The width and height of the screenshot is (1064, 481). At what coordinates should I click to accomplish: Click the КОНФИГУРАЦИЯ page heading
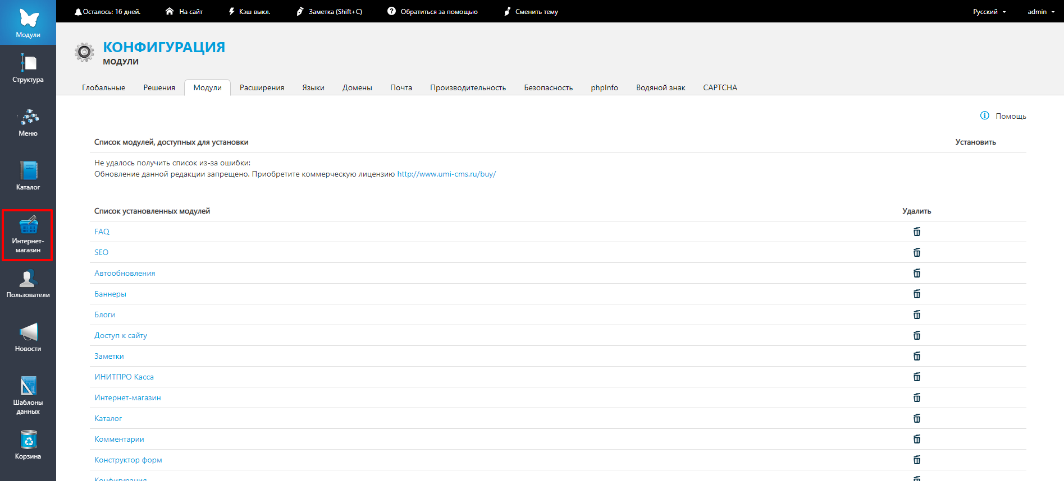click(164, 47)
